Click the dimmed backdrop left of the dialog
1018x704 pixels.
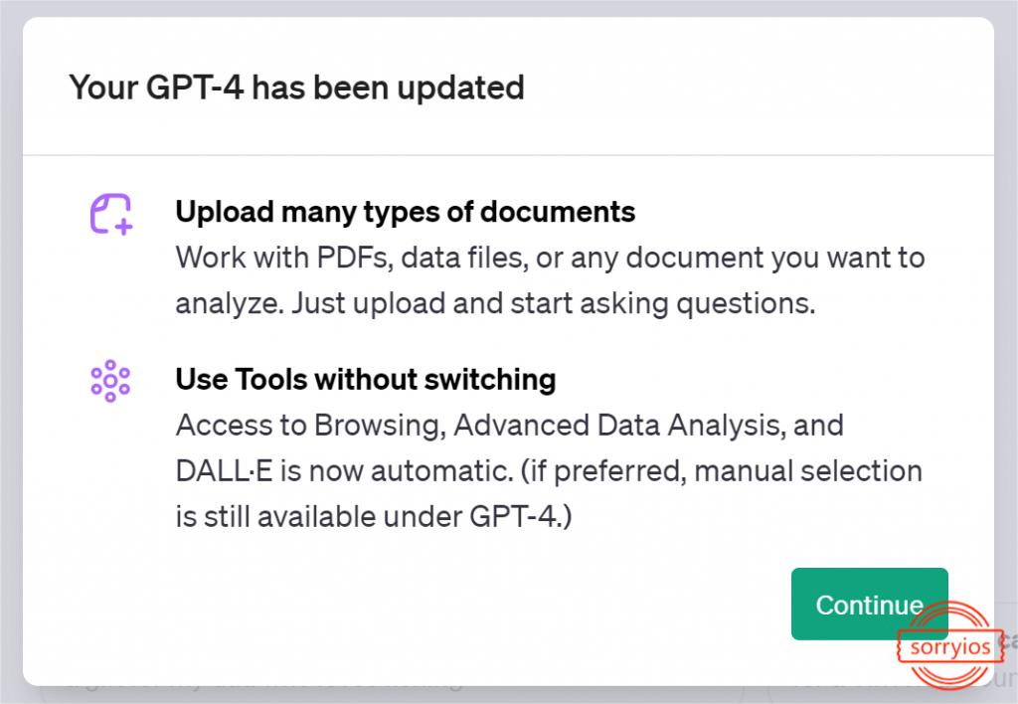coord(10,348)
